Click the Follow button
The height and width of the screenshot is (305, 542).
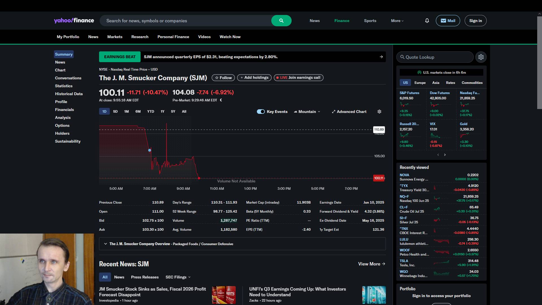pyautogui.click(x=223, y=78)
